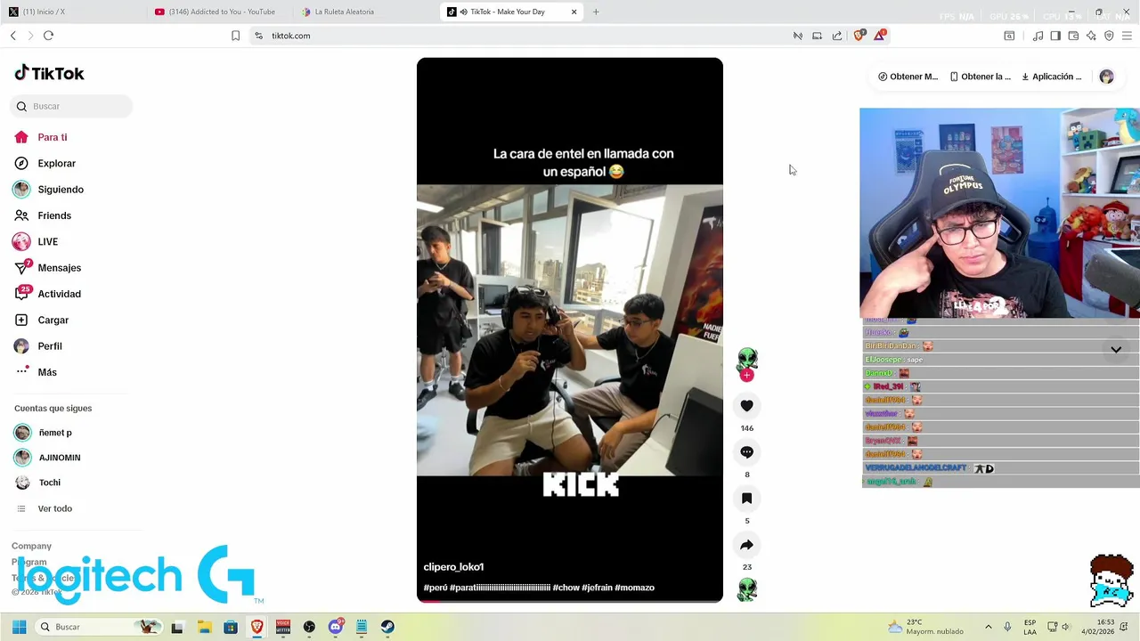Open Leo AI sparkle icon
Viewport: 1140px width, 641px height.
tap(1091, 36)
